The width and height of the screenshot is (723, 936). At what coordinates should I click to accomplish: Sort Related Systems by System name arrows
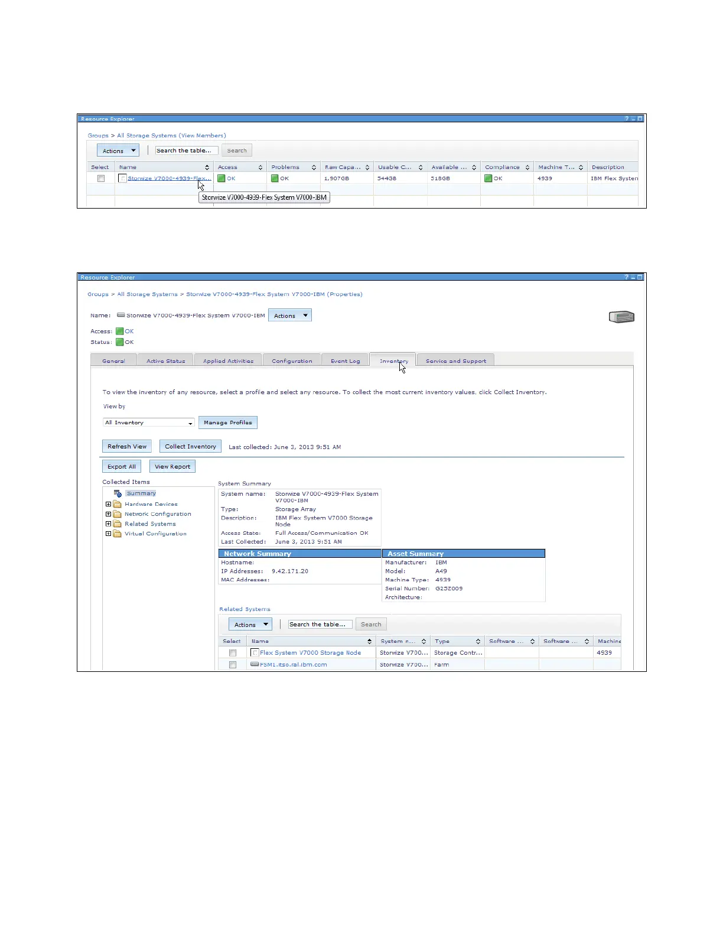[x=424, y=642]
